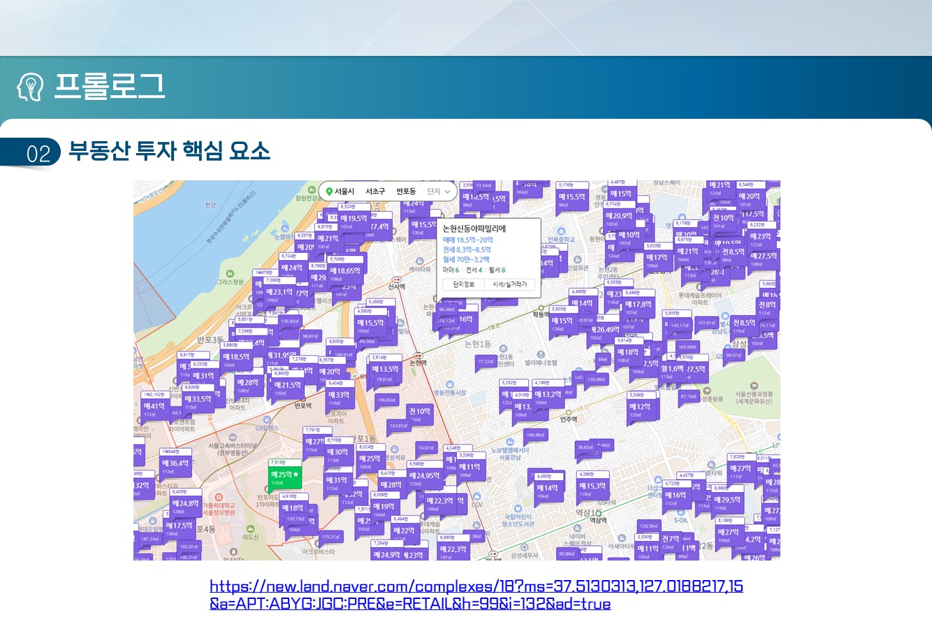Select the 매19억 price marker
The width and height of the screenshot is (932, 629).
pyautogui.click(x=384, y=508)
